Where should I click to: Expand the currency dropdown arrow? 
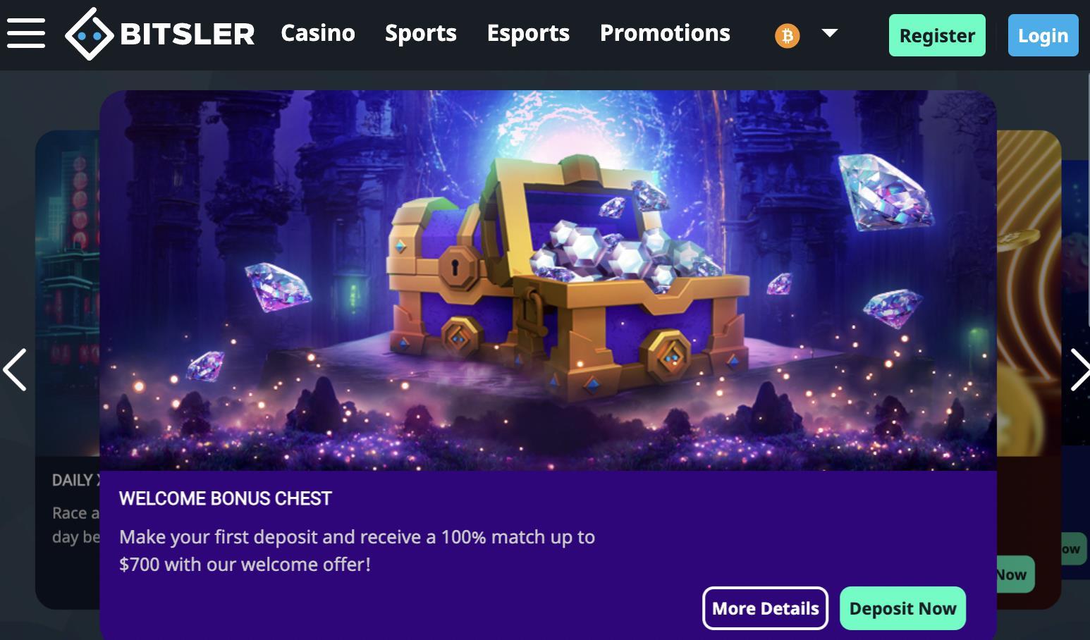(x=830, y=33)
